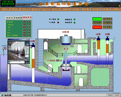Click the green 机组保护 indicator light
The width and height of the screenshot is (121, 97).
click(x=74, y=23)
